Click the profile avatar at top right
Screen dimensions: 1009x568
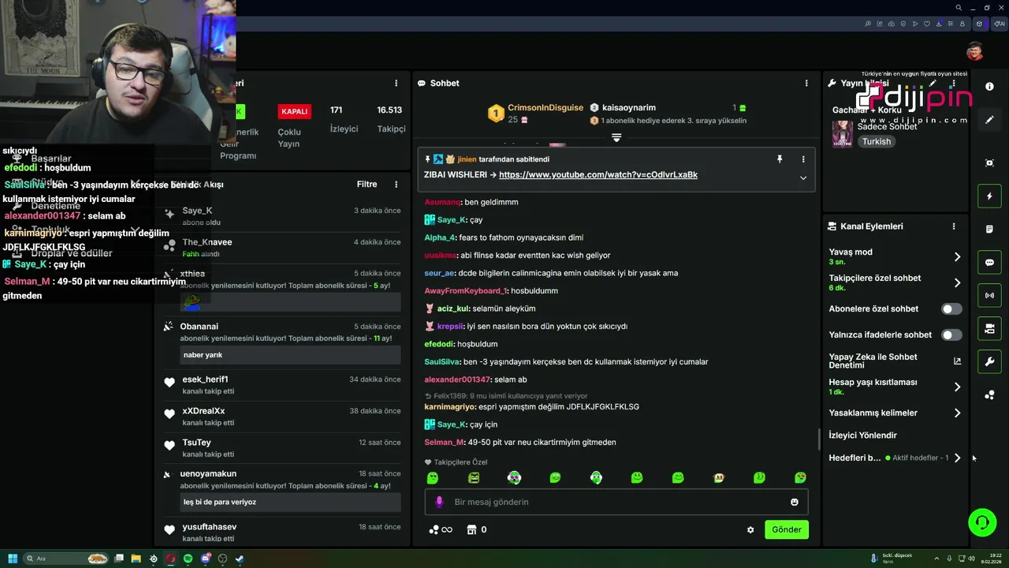pyautogui.click(x=975, y=52)
